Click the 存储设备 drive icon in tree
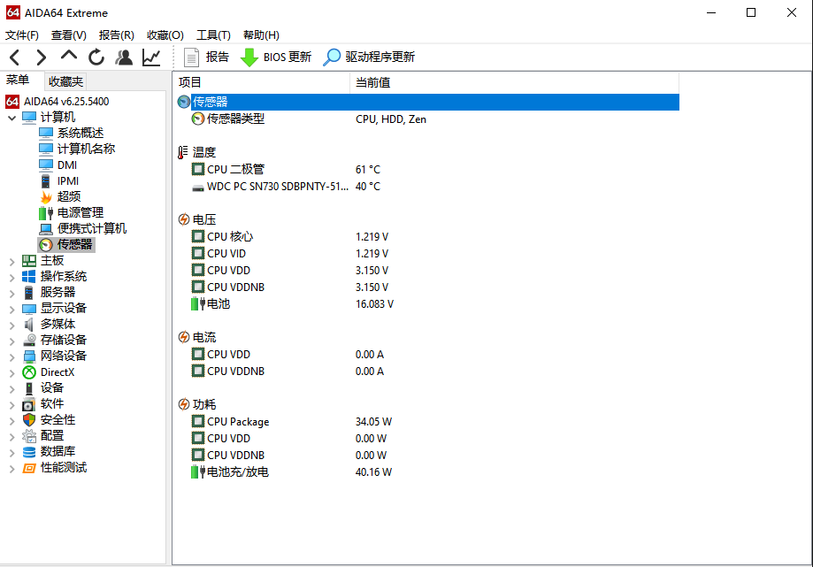 (29, 341)
